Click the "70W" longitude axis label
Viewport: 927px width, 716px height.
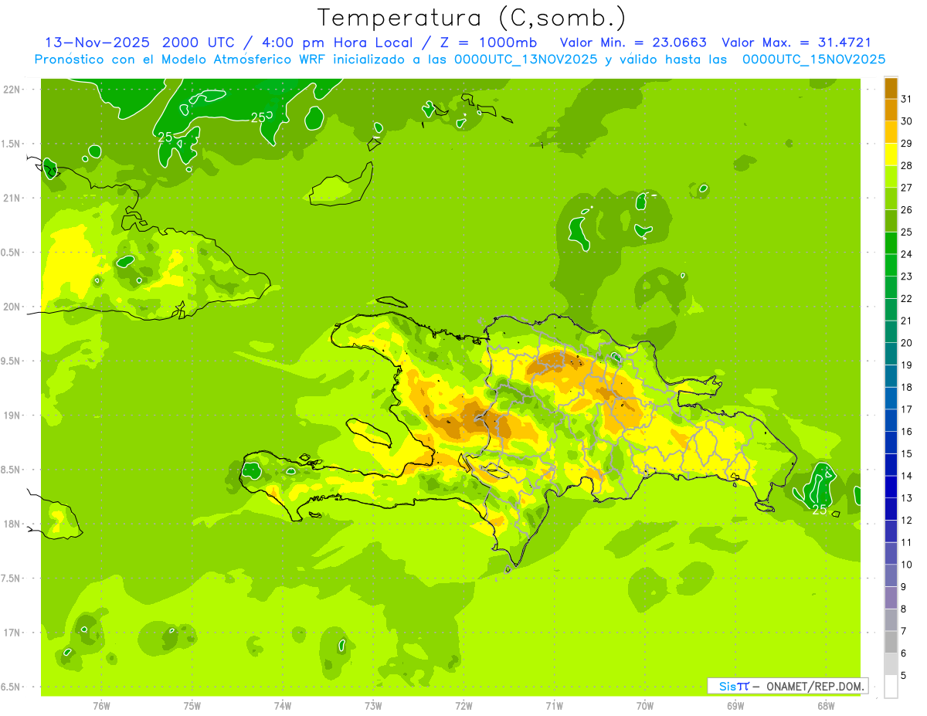(x=645, y=705)
